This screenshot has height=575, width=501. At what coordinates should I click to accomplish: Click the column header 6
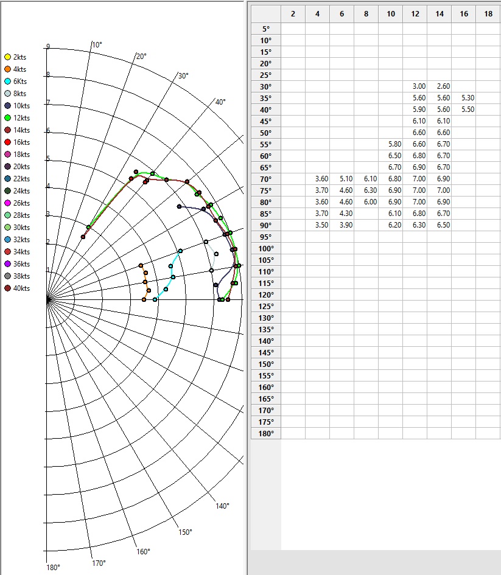coord(342,14)
